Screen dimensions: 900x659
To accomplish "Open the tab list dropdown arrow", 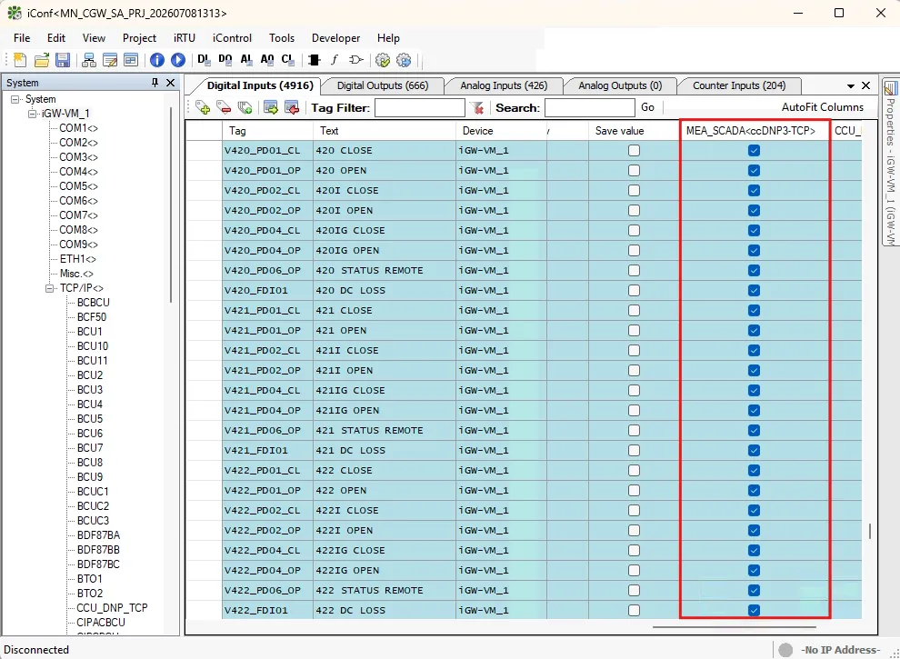I will point(851,86).
